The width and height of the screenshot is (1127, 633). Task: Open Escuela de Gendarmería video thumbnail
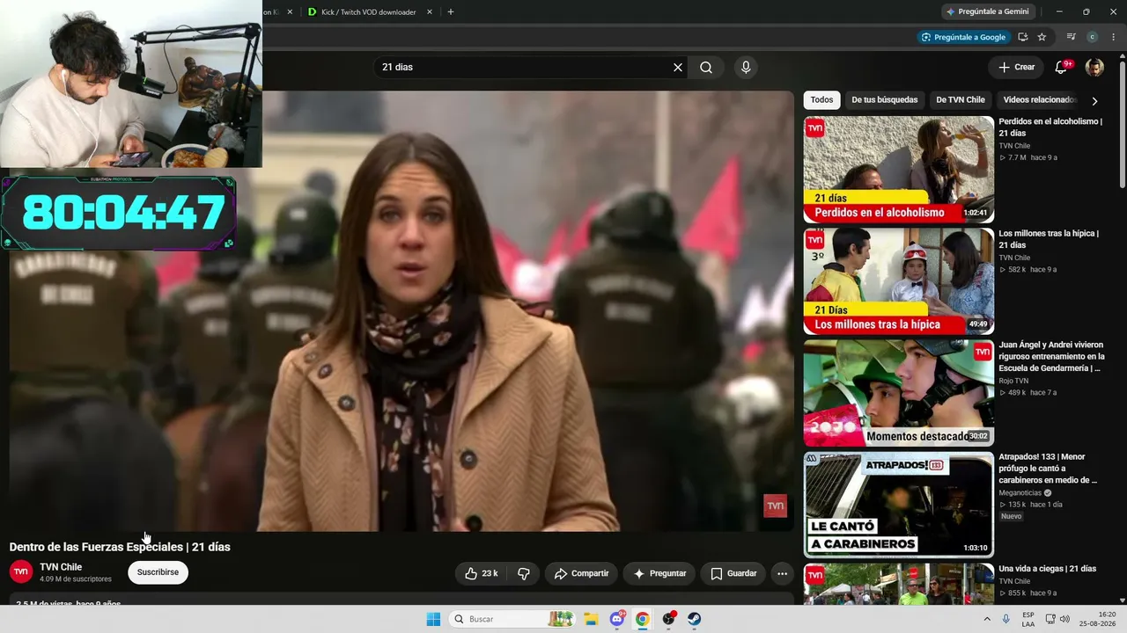point(898,393)
